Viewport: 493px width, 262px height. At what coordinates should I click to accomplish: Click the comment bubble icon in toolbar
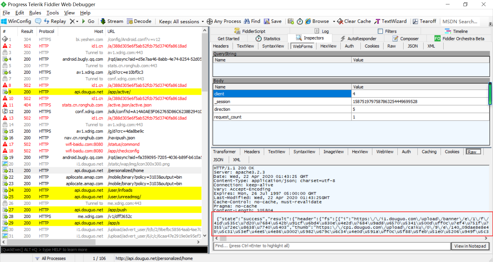pyautogui.click(x=38, y=21)
